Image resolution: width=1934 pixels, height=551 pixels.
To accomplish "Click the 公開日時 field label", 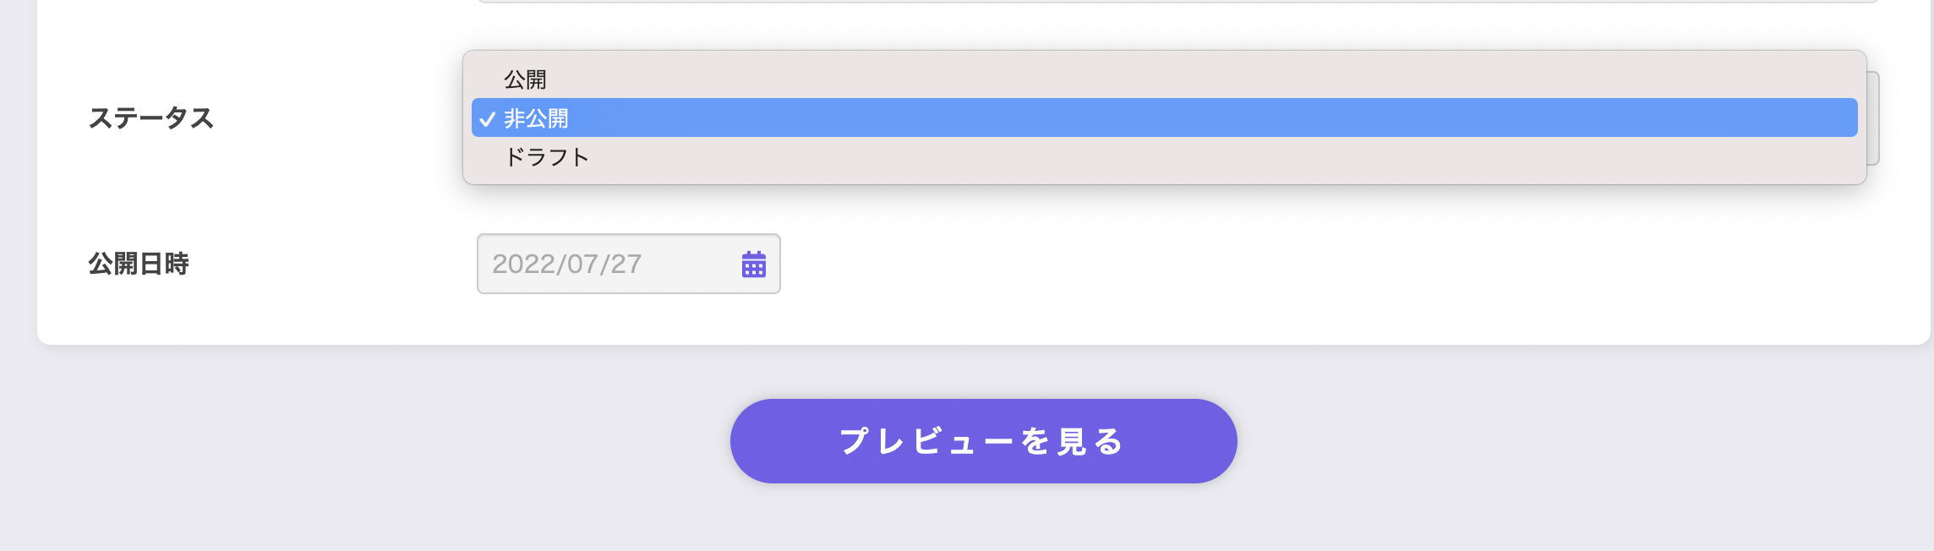I will [139, 264].
